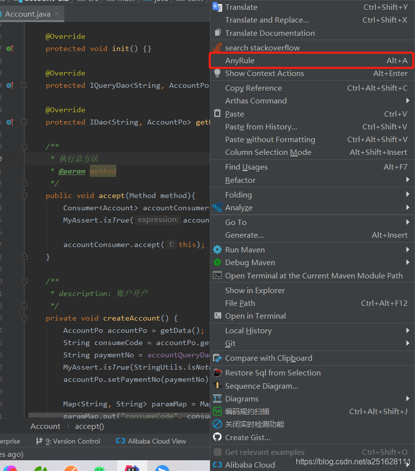Click override gutter icon beside init()
Viewport: 415px width, 471px height.
10,49
